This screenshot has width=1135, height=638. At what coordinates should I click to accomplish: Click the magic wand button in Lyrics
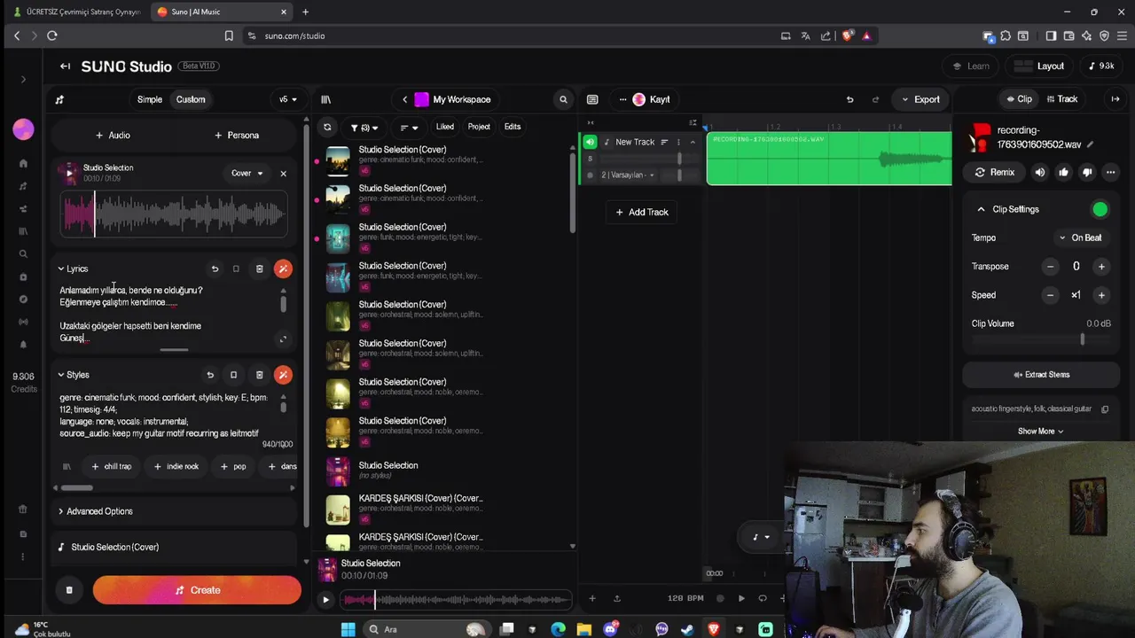click(x=283, y=268)
